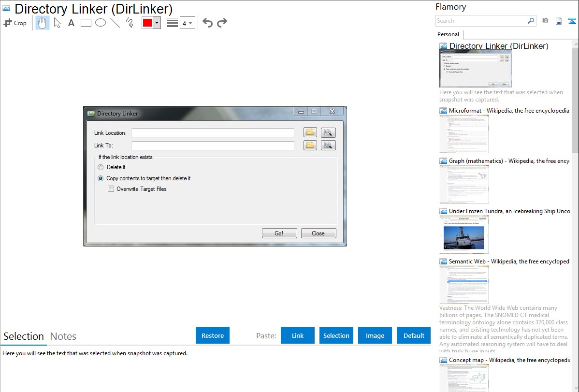Pick the ellipse drawing tool
This screenshot has width=579, height=392.
pos(101,23)
